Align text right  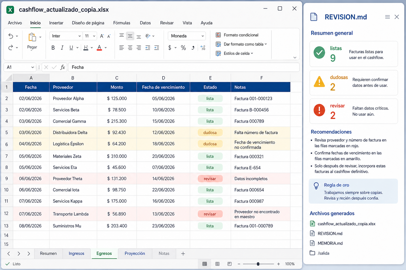[139, 48]
